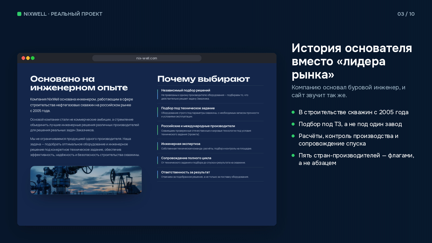Select the item Российские и международные производители
Viewport: 432px width, 243px height.
pyautogui.click(x=210, y=130)
